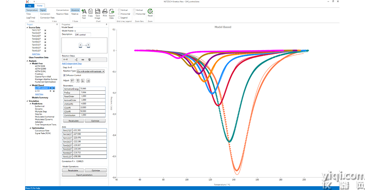Viewport: 365px width, 190px height.
Task: Click the Adjust down arrow
Action: tap(83, 81)
